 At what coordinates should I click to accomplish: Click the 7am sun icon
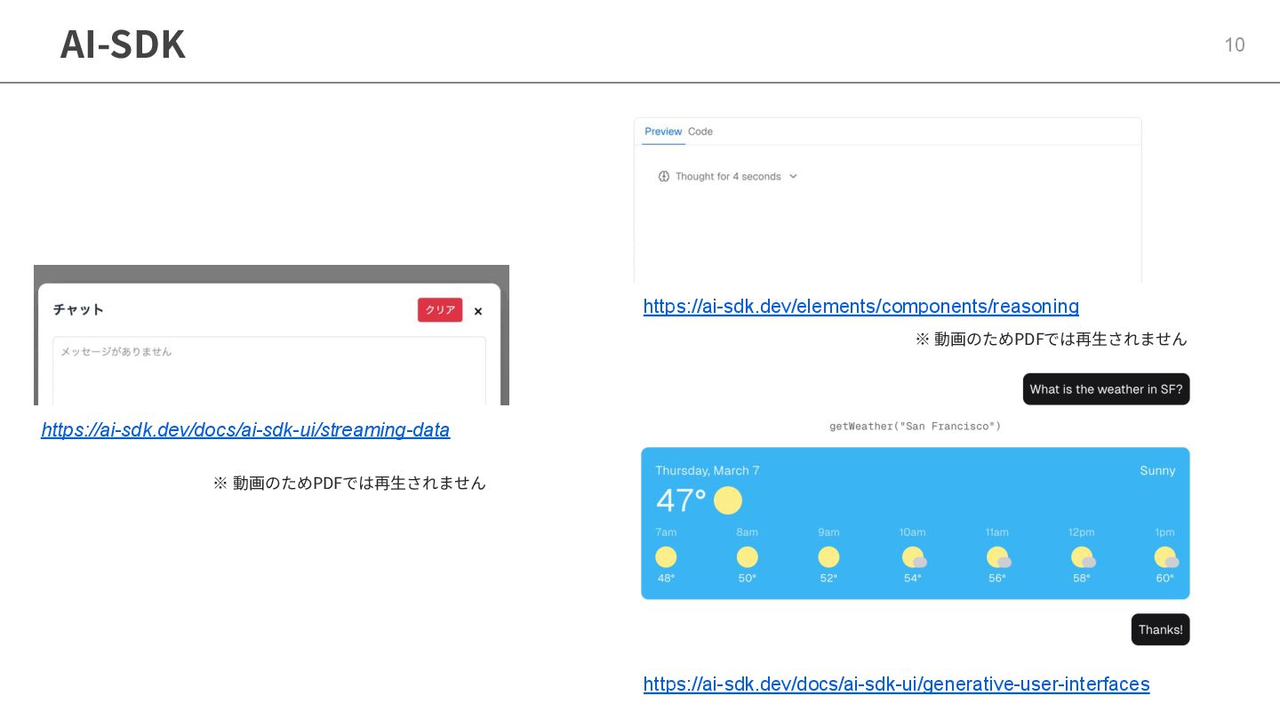click(666, 557)
